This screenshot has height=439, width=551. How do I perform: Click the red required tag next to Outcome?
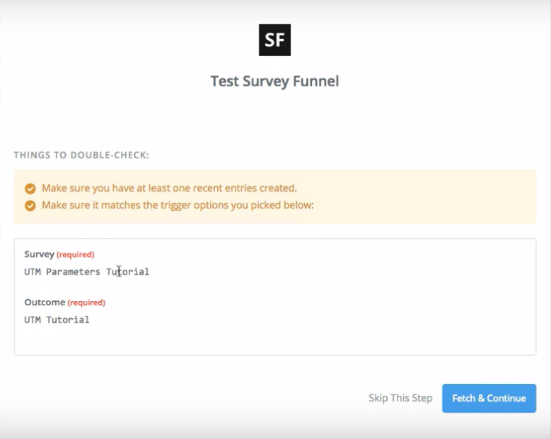[86, 303]
